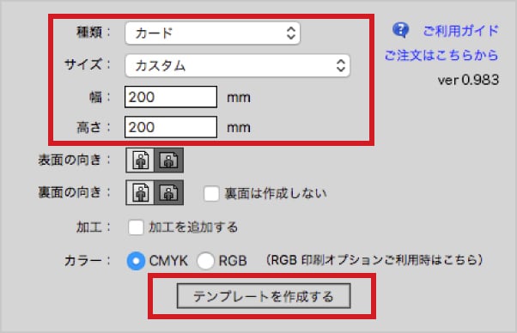The height and width of the screenshot is (333, 517).
Task: Open the ご注文はこちらから link
Action: pyautogui.click(x=441, y=55)
